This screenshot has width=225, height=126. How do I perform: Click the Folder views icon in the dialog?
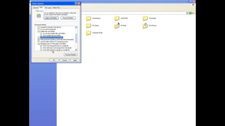coord(39,15)
